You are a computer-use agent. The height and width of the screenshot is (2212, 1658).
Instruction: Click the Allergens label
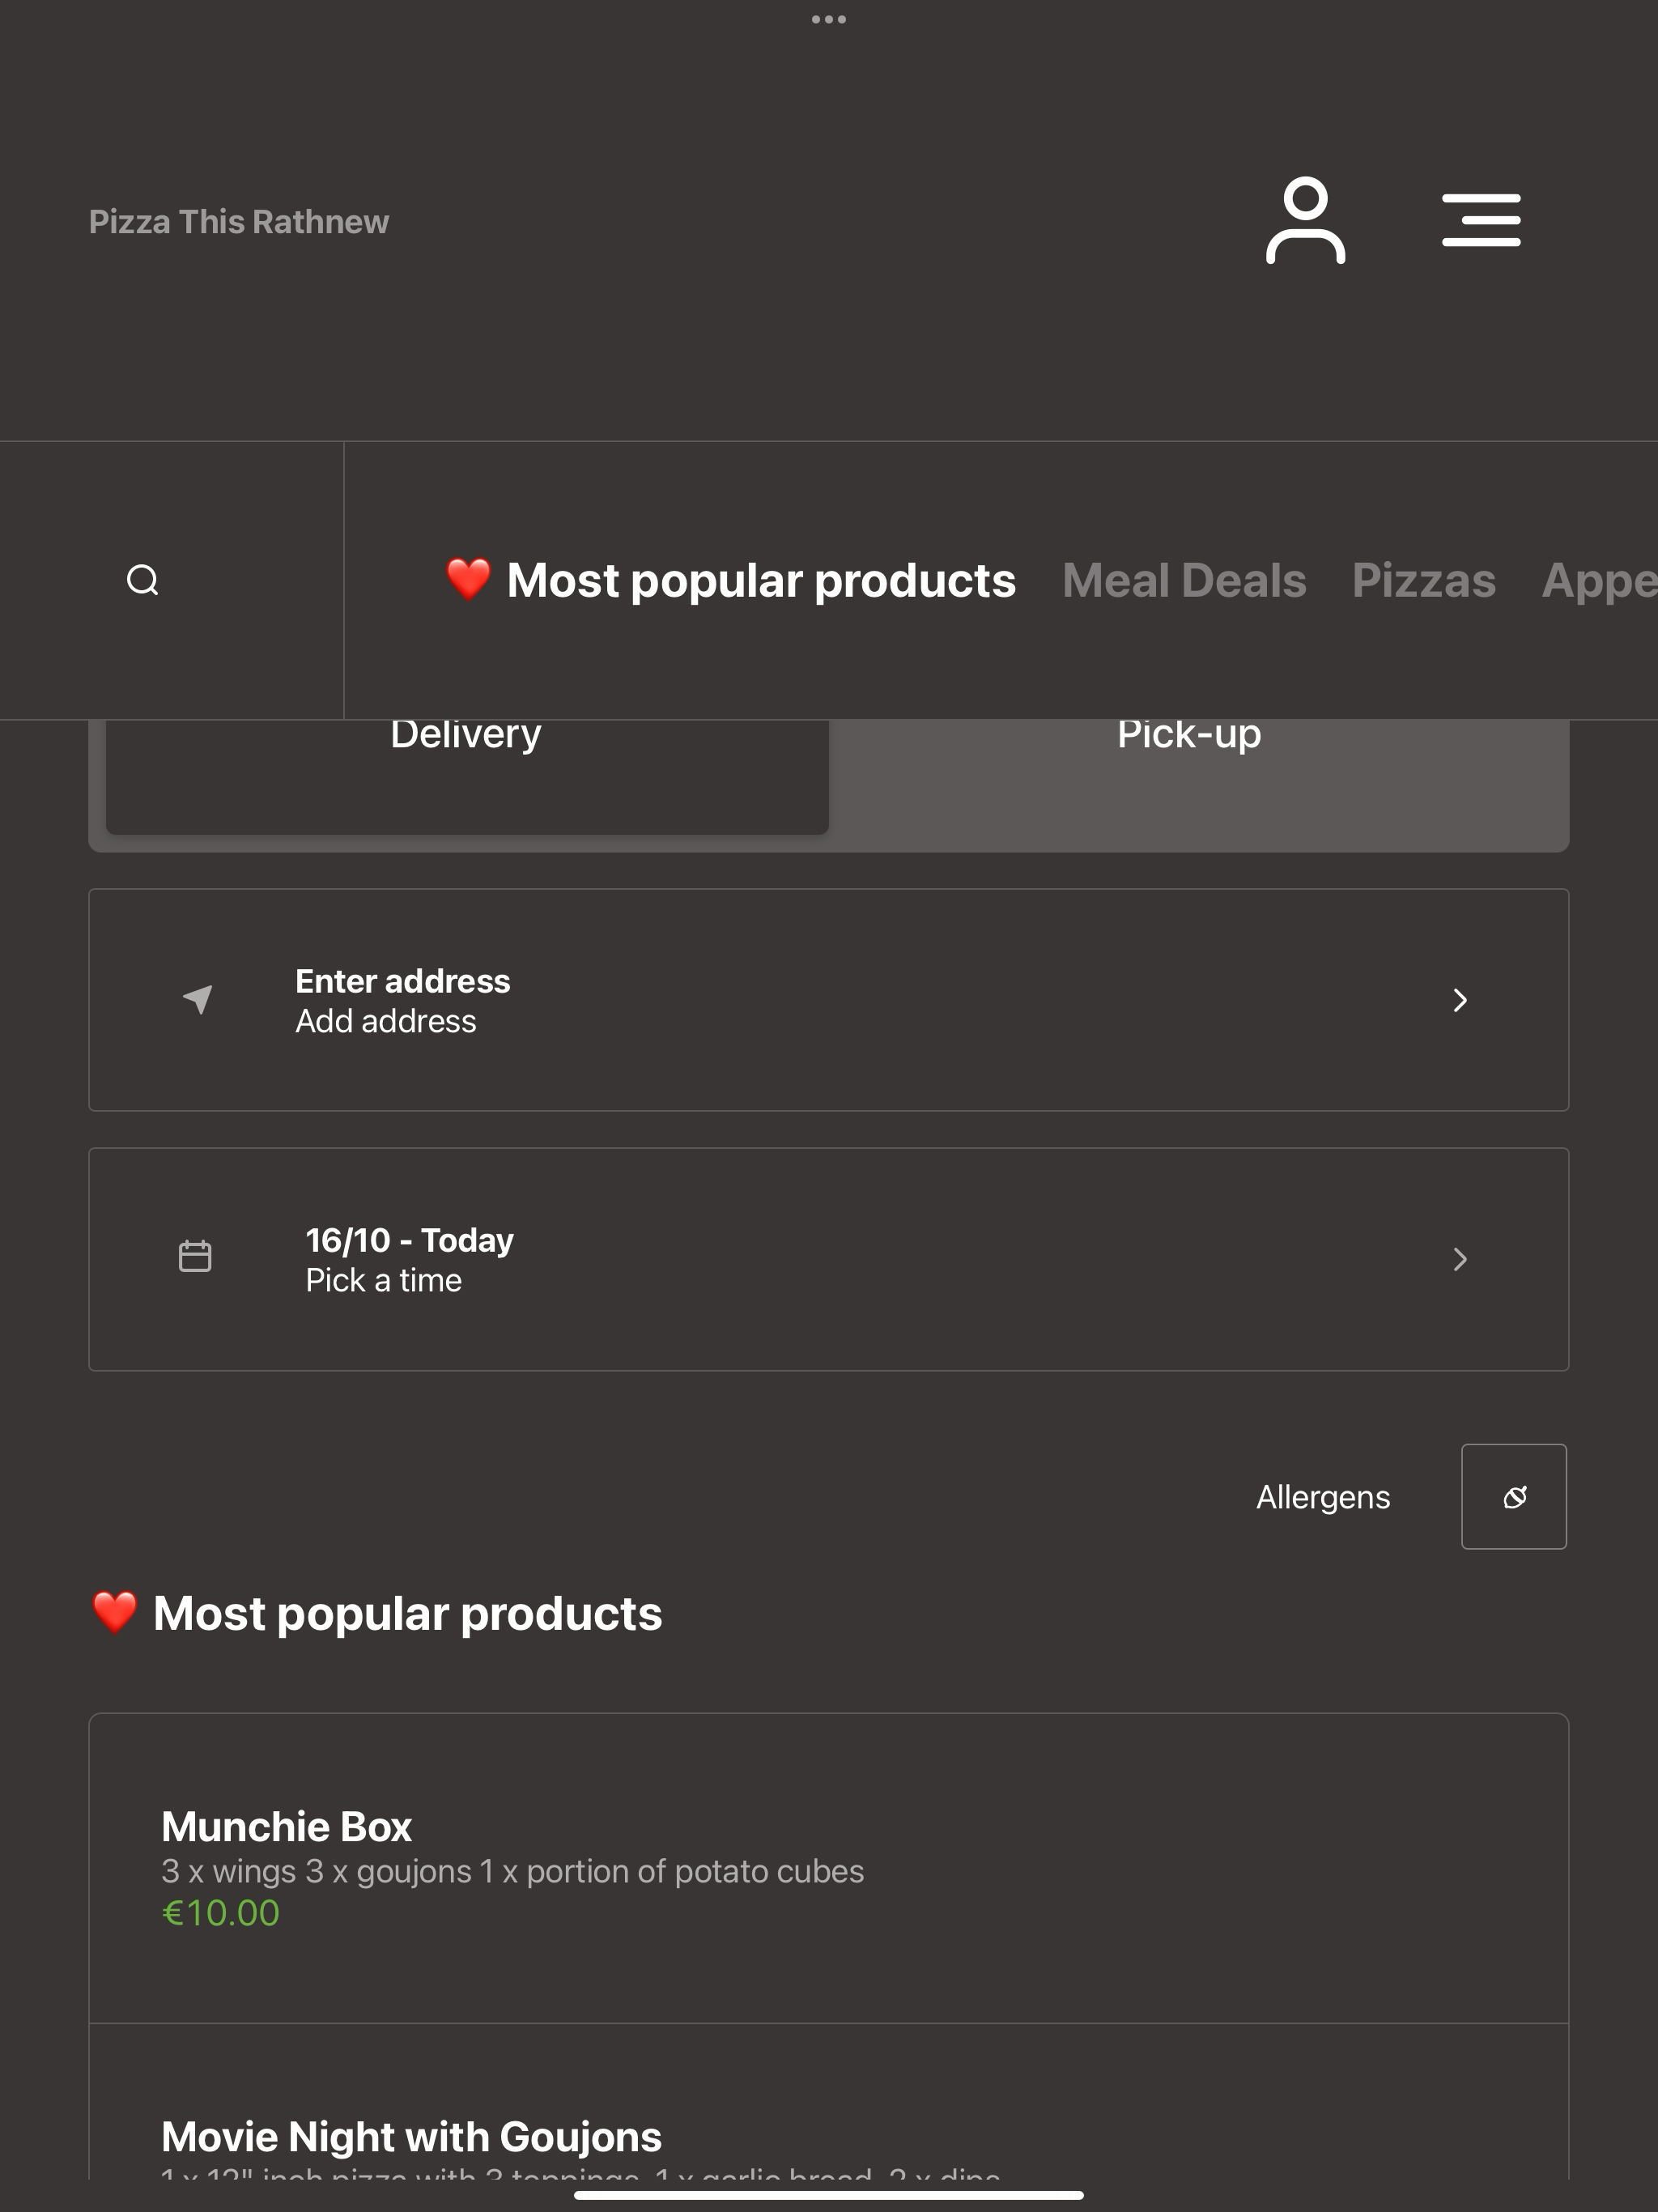point(1323,1497)
